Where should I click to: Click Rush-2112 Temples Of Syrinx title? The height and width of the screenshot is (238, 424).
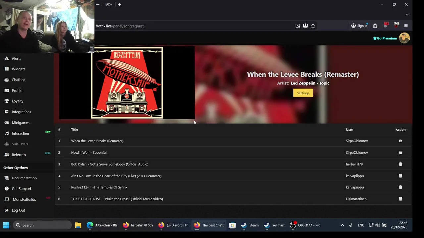pyautogui.click(x=99, y=187)
